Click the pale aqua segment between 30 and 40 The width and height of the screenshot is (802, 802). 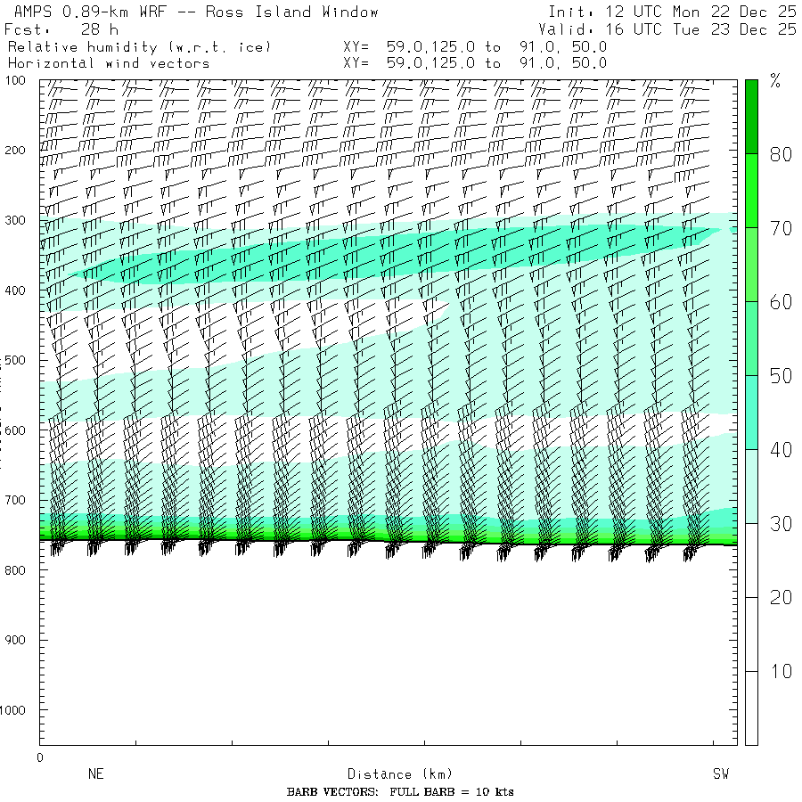pyautogui.click(x=751, y=486)
